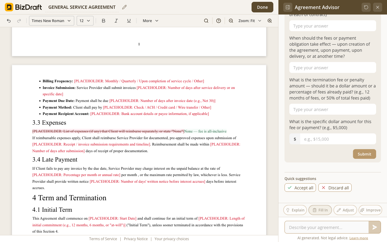Click the Payment Due Date placeholder
387x242 pixels.
162,101
